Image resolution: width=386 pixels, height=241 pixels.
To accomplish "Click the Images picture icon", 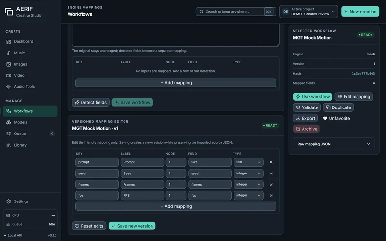I will pos(9,64).
